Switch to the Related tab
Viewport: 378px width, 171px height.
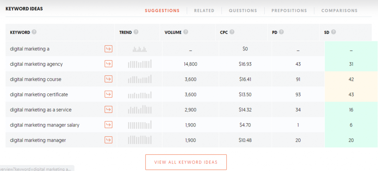coord(204,11)
